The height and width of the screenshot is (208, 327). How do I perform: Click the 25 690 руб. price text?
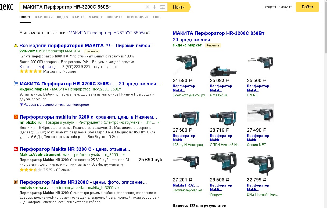coord(151,160)
